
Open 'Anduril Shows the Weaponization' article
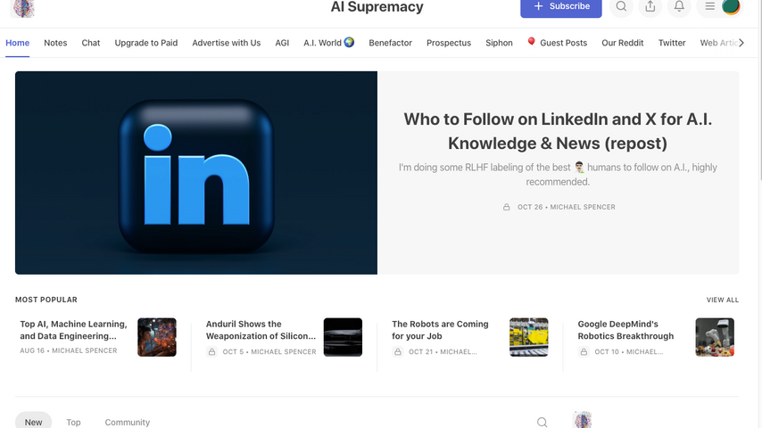tap(261, 330)
